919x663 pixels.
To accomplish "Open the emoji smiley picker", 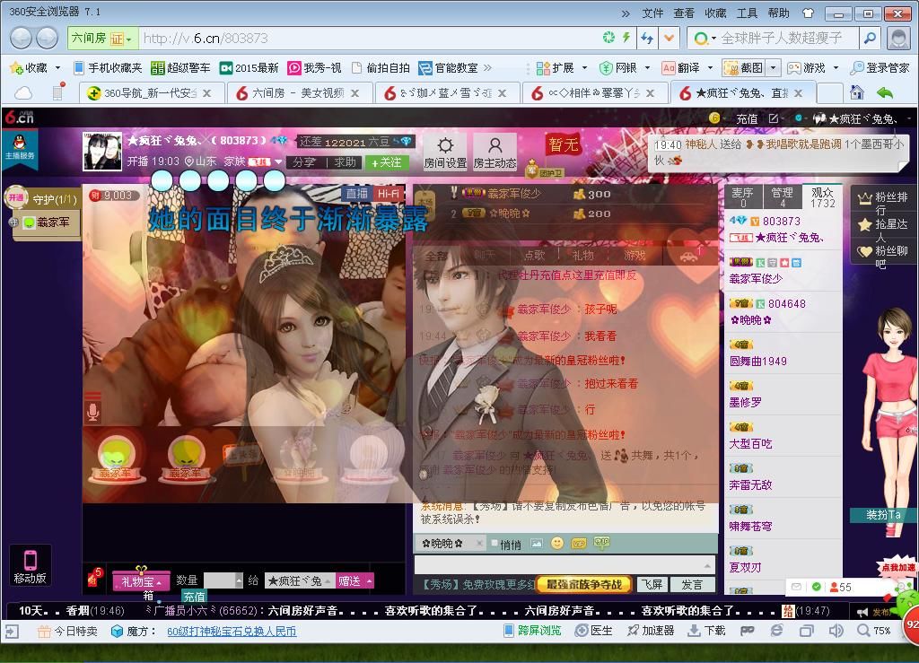I will pyautogui.click(x=557, y=543).
